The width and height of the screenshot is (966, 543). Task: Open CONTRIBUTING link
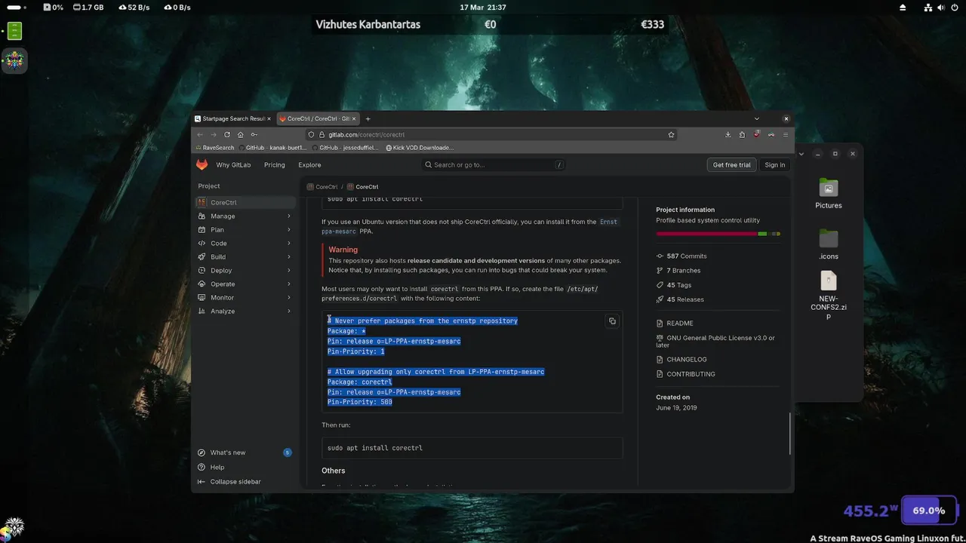pyautogui.click(x=685, y=374)
